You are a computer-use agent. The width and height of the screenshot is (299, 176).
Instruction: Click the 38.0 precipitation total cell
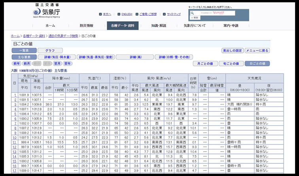48,105
